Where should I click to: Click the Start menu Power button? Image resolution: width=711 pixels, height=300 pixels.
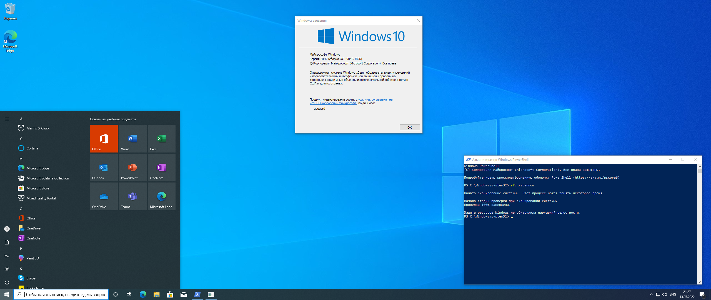pos(7,282)
